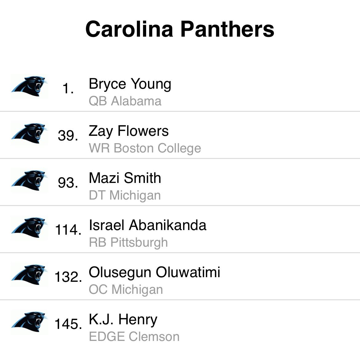Click pick number 39.
The width and height of the screenshot is (360, 344).
[x=68, y=136]
